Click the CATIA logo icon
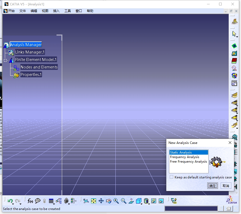Image resolution: width=241 pixels, height=214 pixels. click(x=231, y=200)
